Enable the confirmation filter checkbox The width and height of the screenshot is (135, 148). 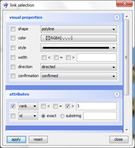tap(13, 76)
